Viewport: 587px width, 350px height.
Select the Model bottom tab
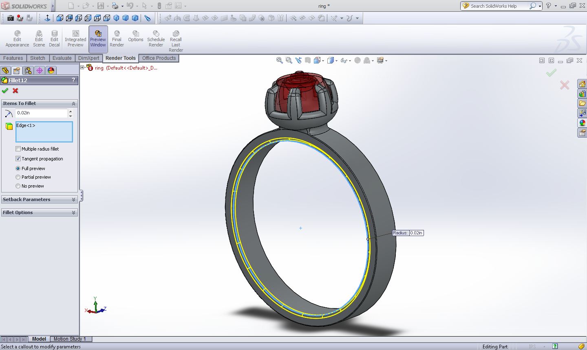tap(39, 339)
